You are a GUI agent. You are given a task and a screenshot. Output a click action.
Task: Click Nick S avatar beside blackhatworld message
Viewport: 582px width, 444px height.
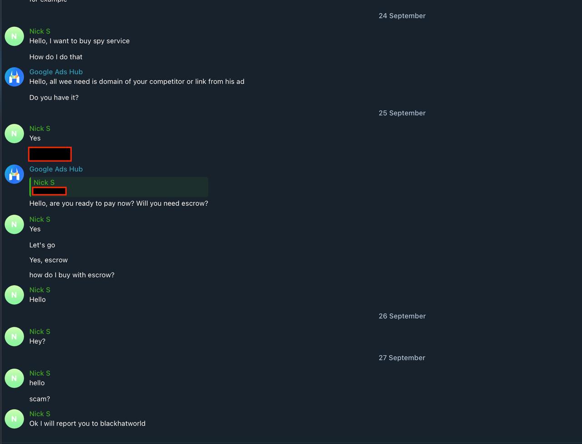(14, 419)
